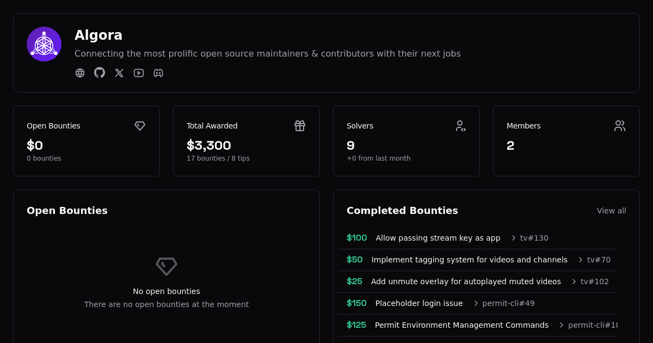Click the large diamond empty-state icon
Screen dimensions: 653x343
167,266
